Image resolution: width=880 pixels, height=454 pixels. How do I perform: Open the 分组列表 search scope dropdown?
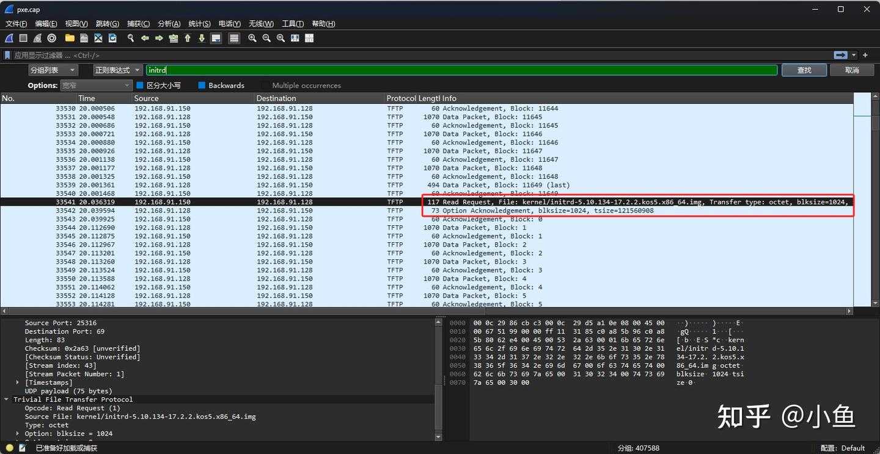[53, 70]
